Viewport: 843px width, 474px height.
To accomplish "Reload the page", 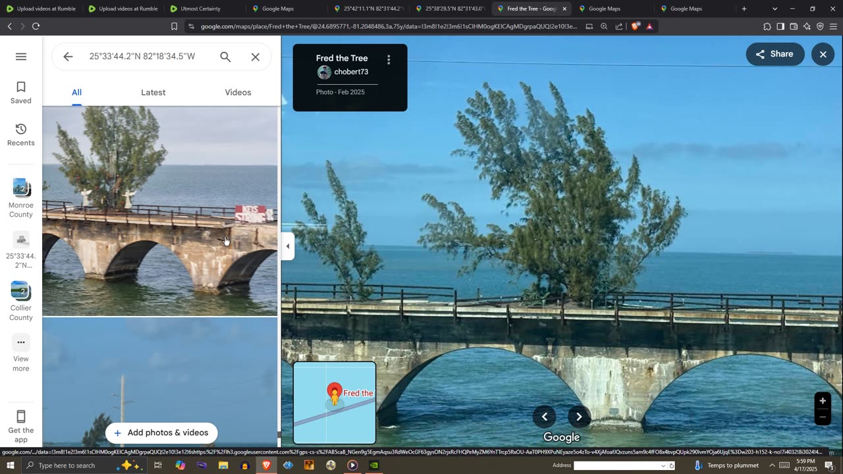I will point(36,26).
